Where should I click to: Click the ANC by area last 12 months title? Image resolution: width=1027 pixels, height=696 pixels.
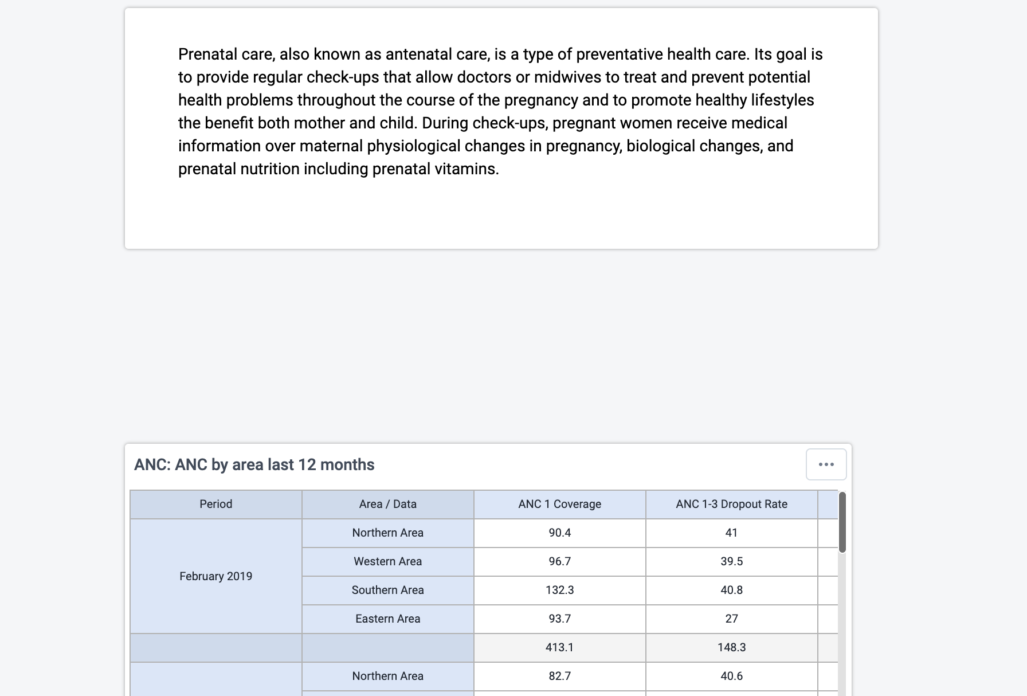pos(254,465)
